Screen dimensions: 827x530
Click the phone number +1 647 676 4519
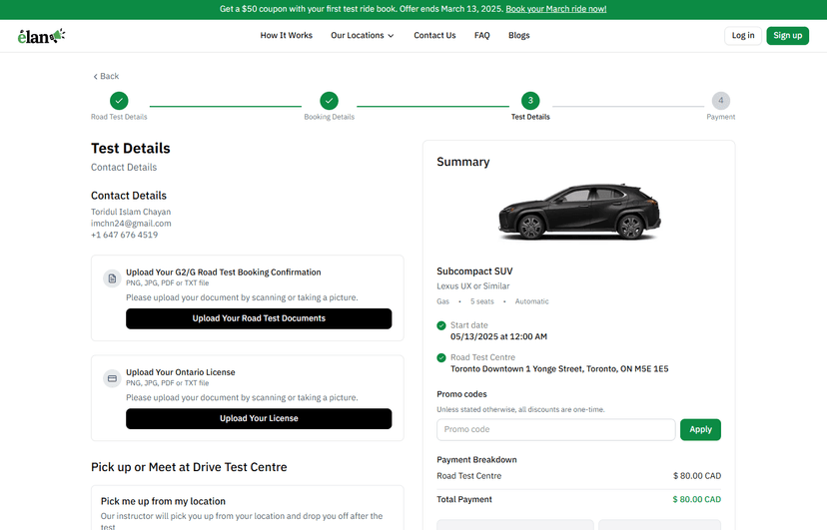125,235
